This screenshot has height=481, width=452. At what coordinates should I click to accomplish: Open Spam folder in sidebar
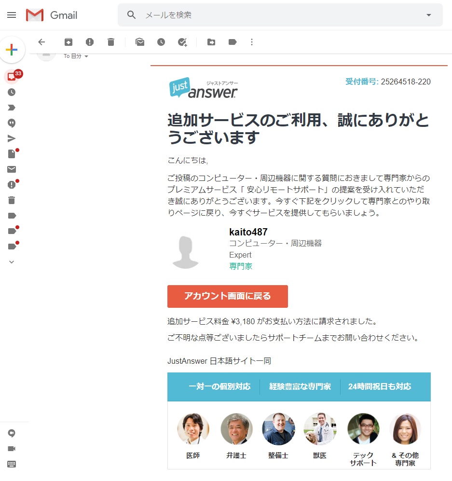12,185
